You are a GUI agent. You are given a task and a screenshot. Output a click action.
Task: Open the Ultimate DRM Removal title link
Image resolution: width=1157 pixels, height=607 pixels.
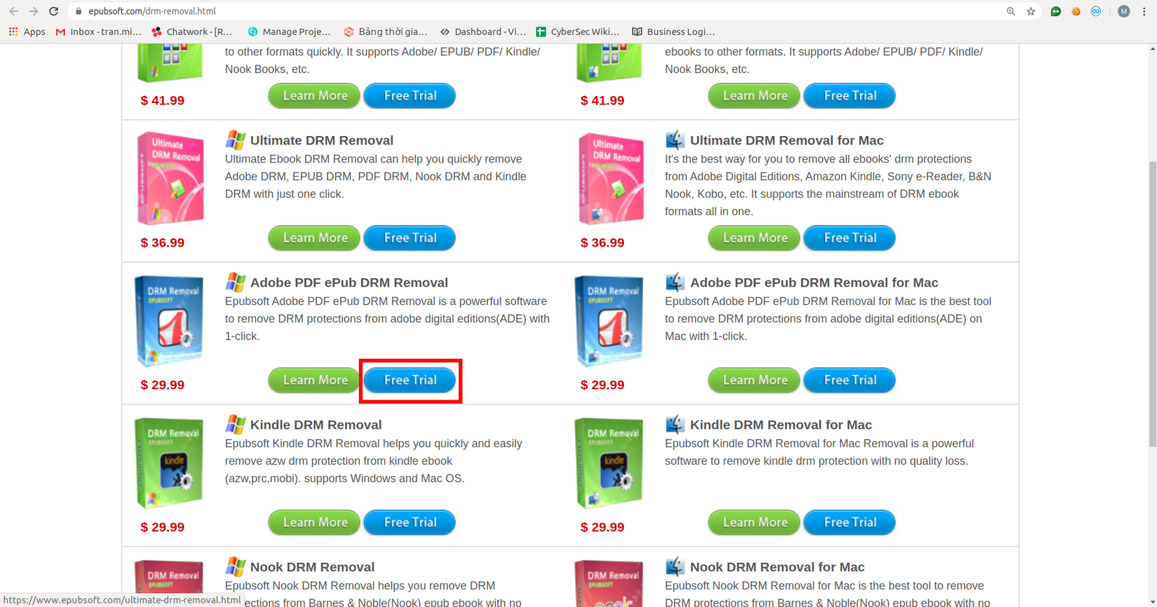click(322, 140)
